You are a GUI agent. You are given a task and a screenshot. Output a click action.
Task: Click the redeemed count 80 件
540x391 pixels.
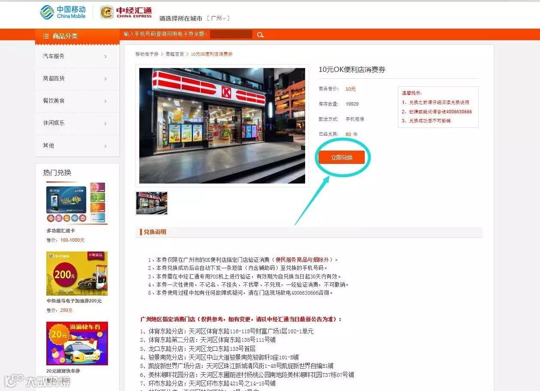(x=351, y=134)
